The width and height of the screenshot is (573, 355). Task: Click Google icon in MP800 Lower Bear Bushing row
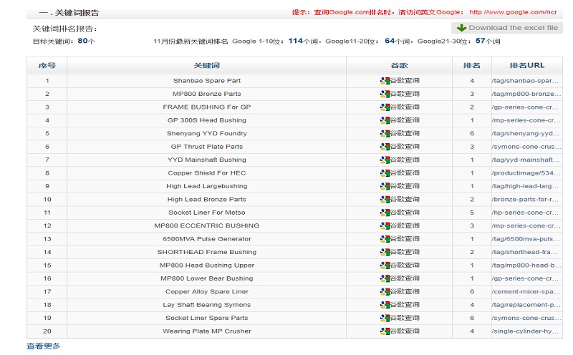click(x=385, y=278)
